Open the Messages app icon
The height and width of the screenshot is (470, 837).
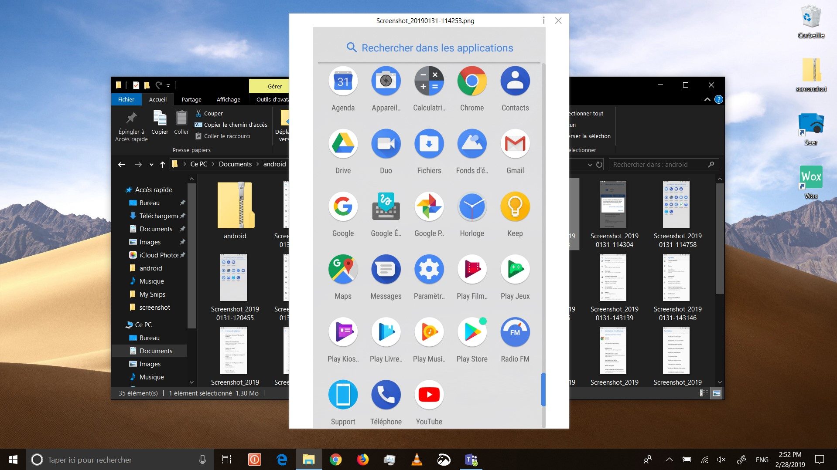click(x=386, y=269)
